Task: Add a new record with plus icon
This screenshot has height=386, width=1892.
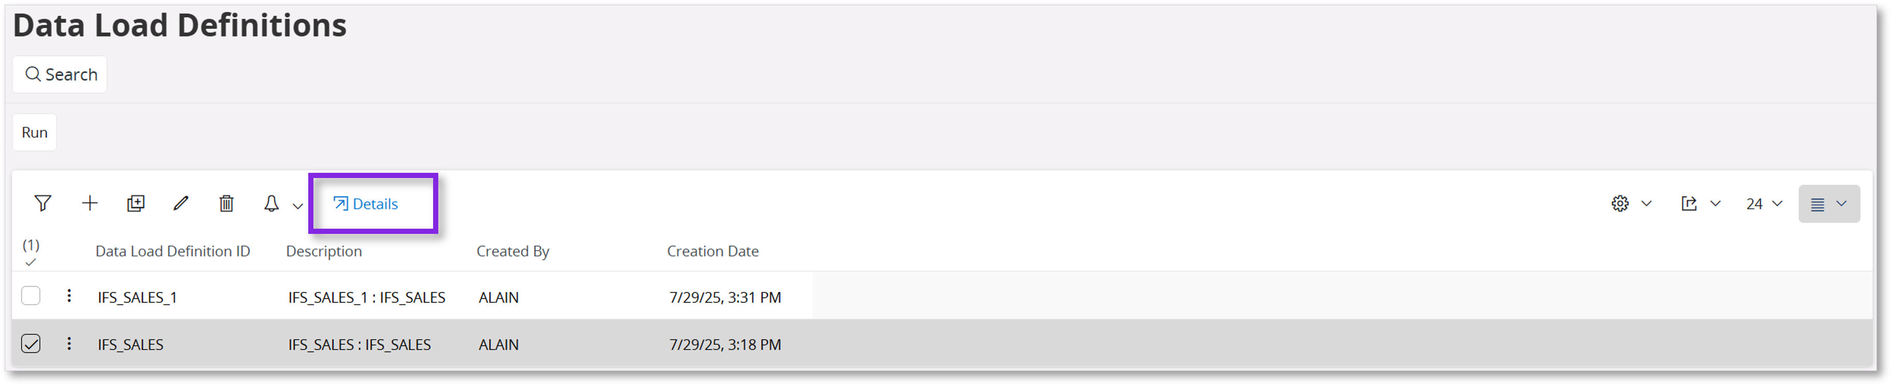Action: tap(90, 203)
